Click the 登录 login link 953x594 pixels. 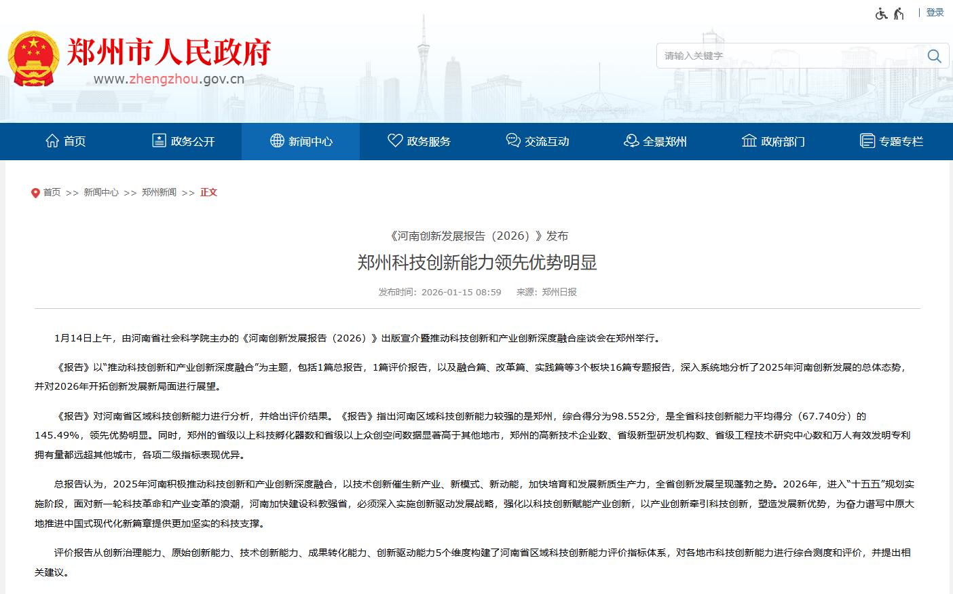coord(935,12)
